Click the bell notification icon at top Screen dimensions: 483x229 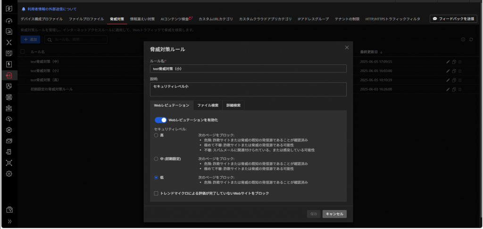coord(24,9)
